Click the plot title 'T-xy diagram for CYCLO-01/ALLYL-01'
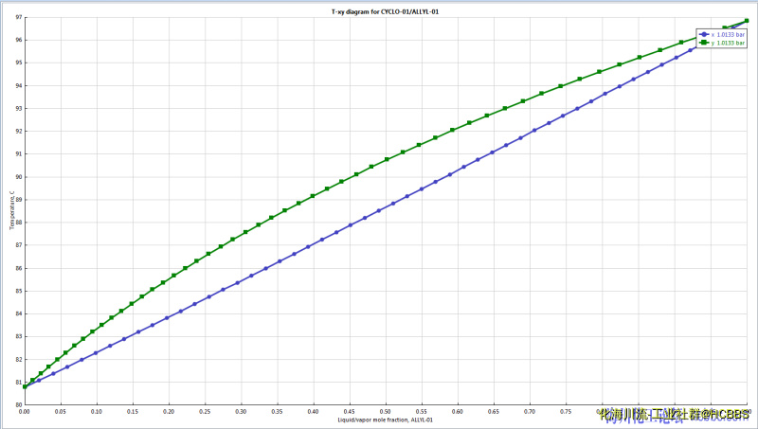 point(379,10)
